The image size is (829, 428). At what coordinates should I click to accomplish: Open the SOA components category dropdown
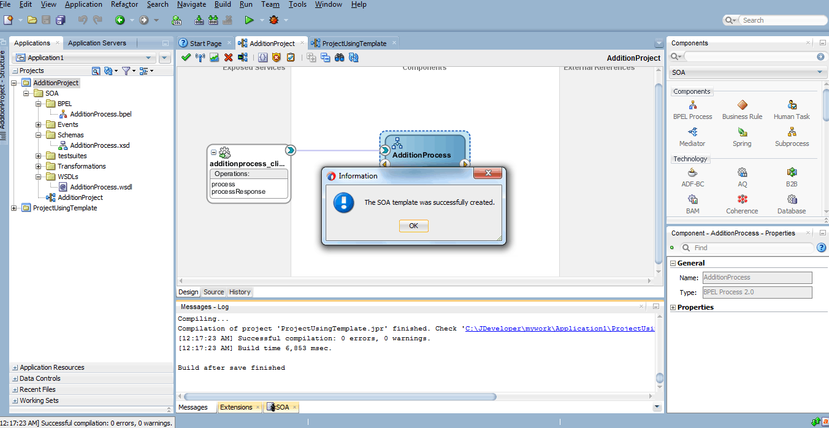tap(820, 72)
